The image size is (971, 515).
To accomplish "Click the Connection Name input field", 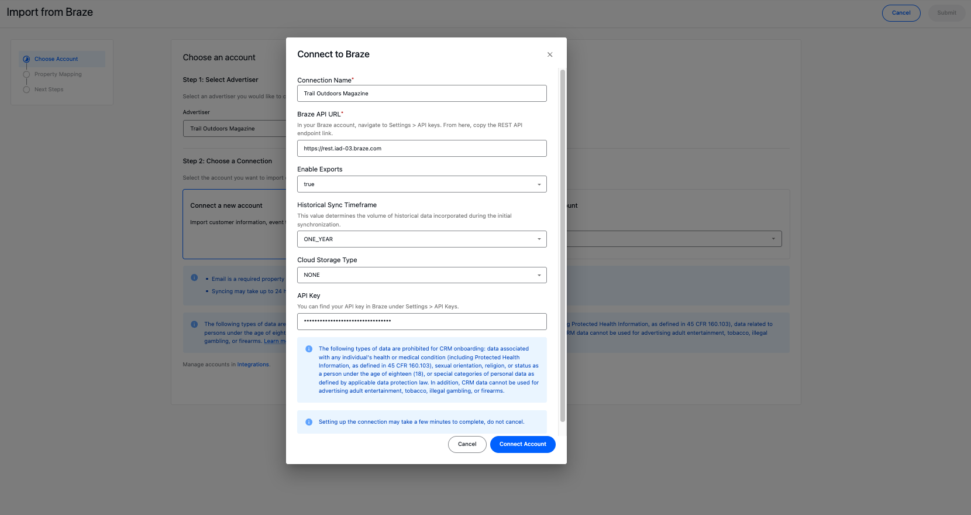I will (421, 94).
